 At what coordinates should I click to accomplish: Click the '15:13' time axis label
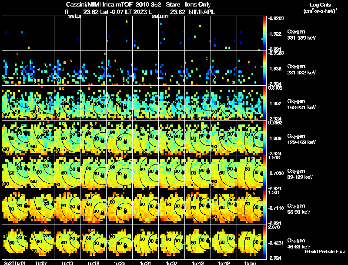click(x=67, y=263)
